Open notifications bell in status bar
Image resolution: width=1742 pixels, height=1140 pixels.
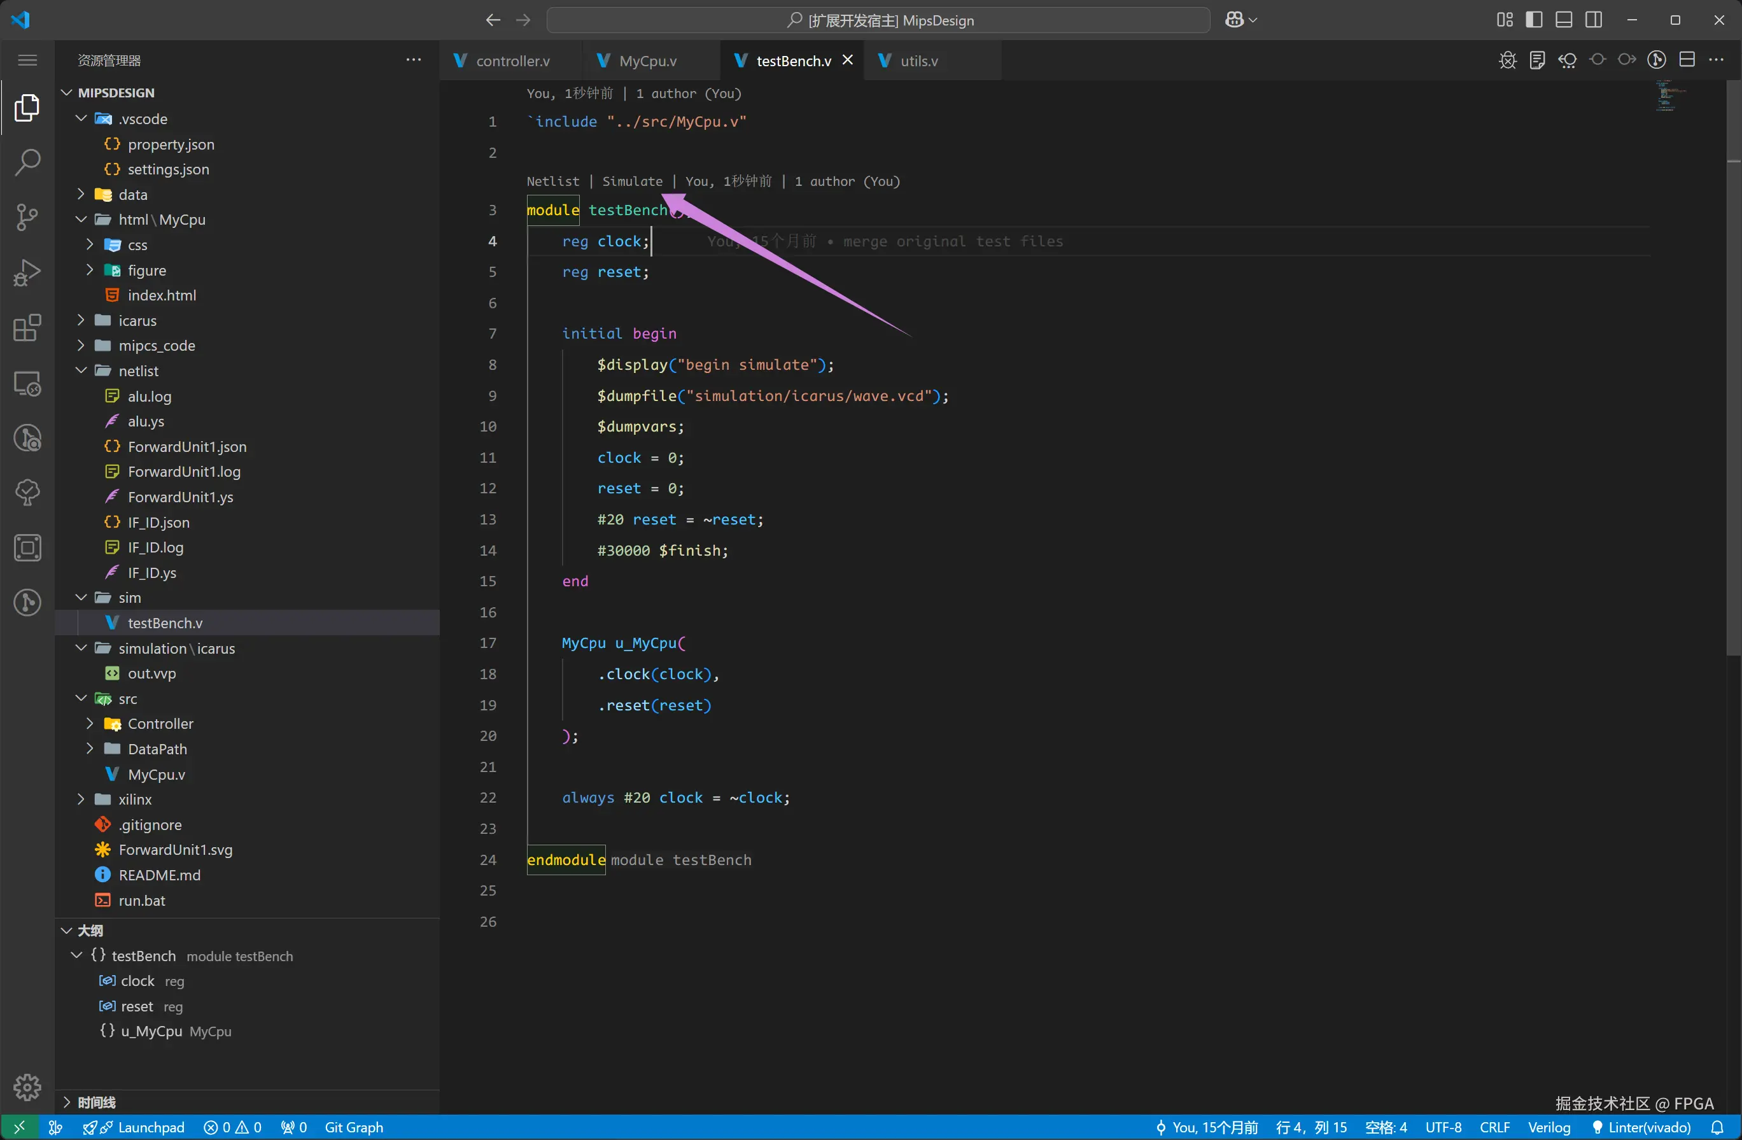click(x=1718, y=1127)
